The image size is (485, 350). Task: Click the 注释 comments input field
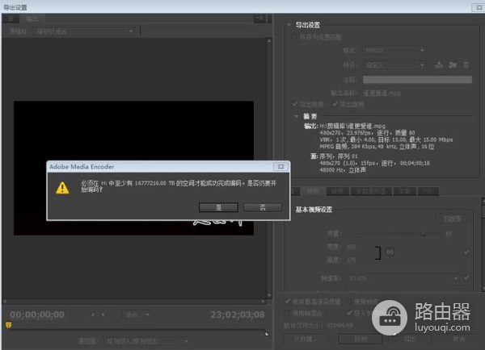click(x=417, y=80)
